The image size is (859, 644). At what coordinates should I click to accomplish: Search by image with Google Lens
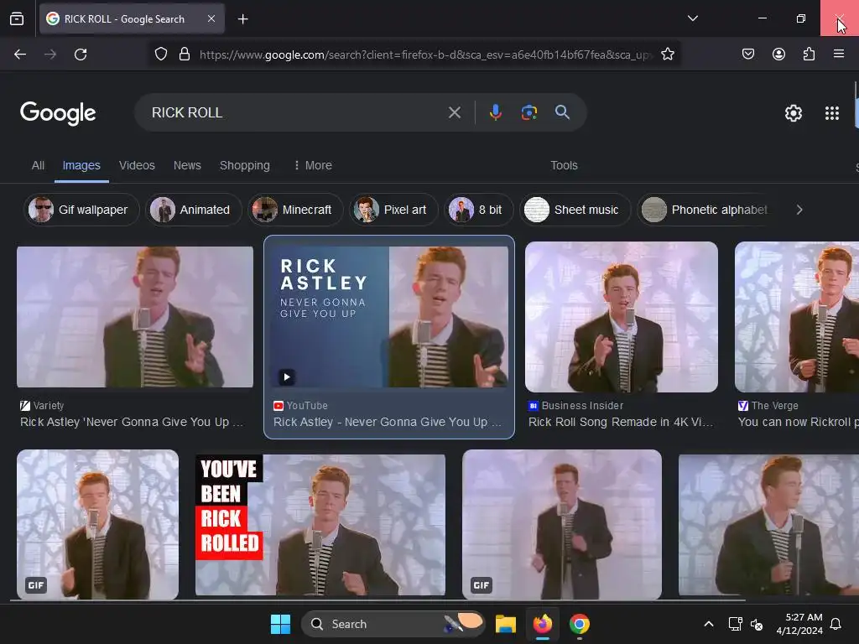tap(528, 113)
